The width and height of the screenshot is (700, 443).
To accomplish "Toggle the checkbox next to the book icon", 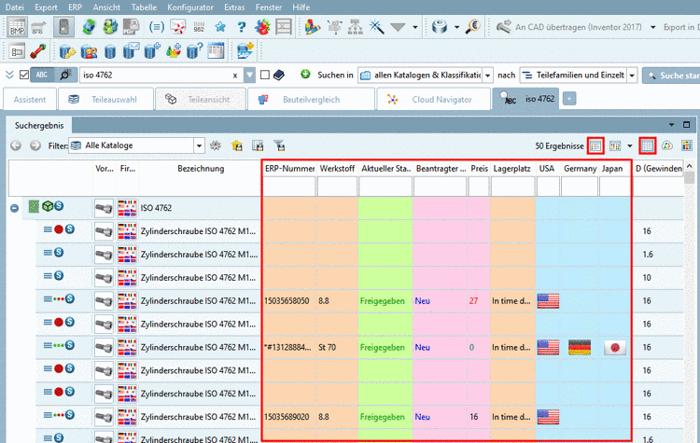I will (x=266, y=75).
